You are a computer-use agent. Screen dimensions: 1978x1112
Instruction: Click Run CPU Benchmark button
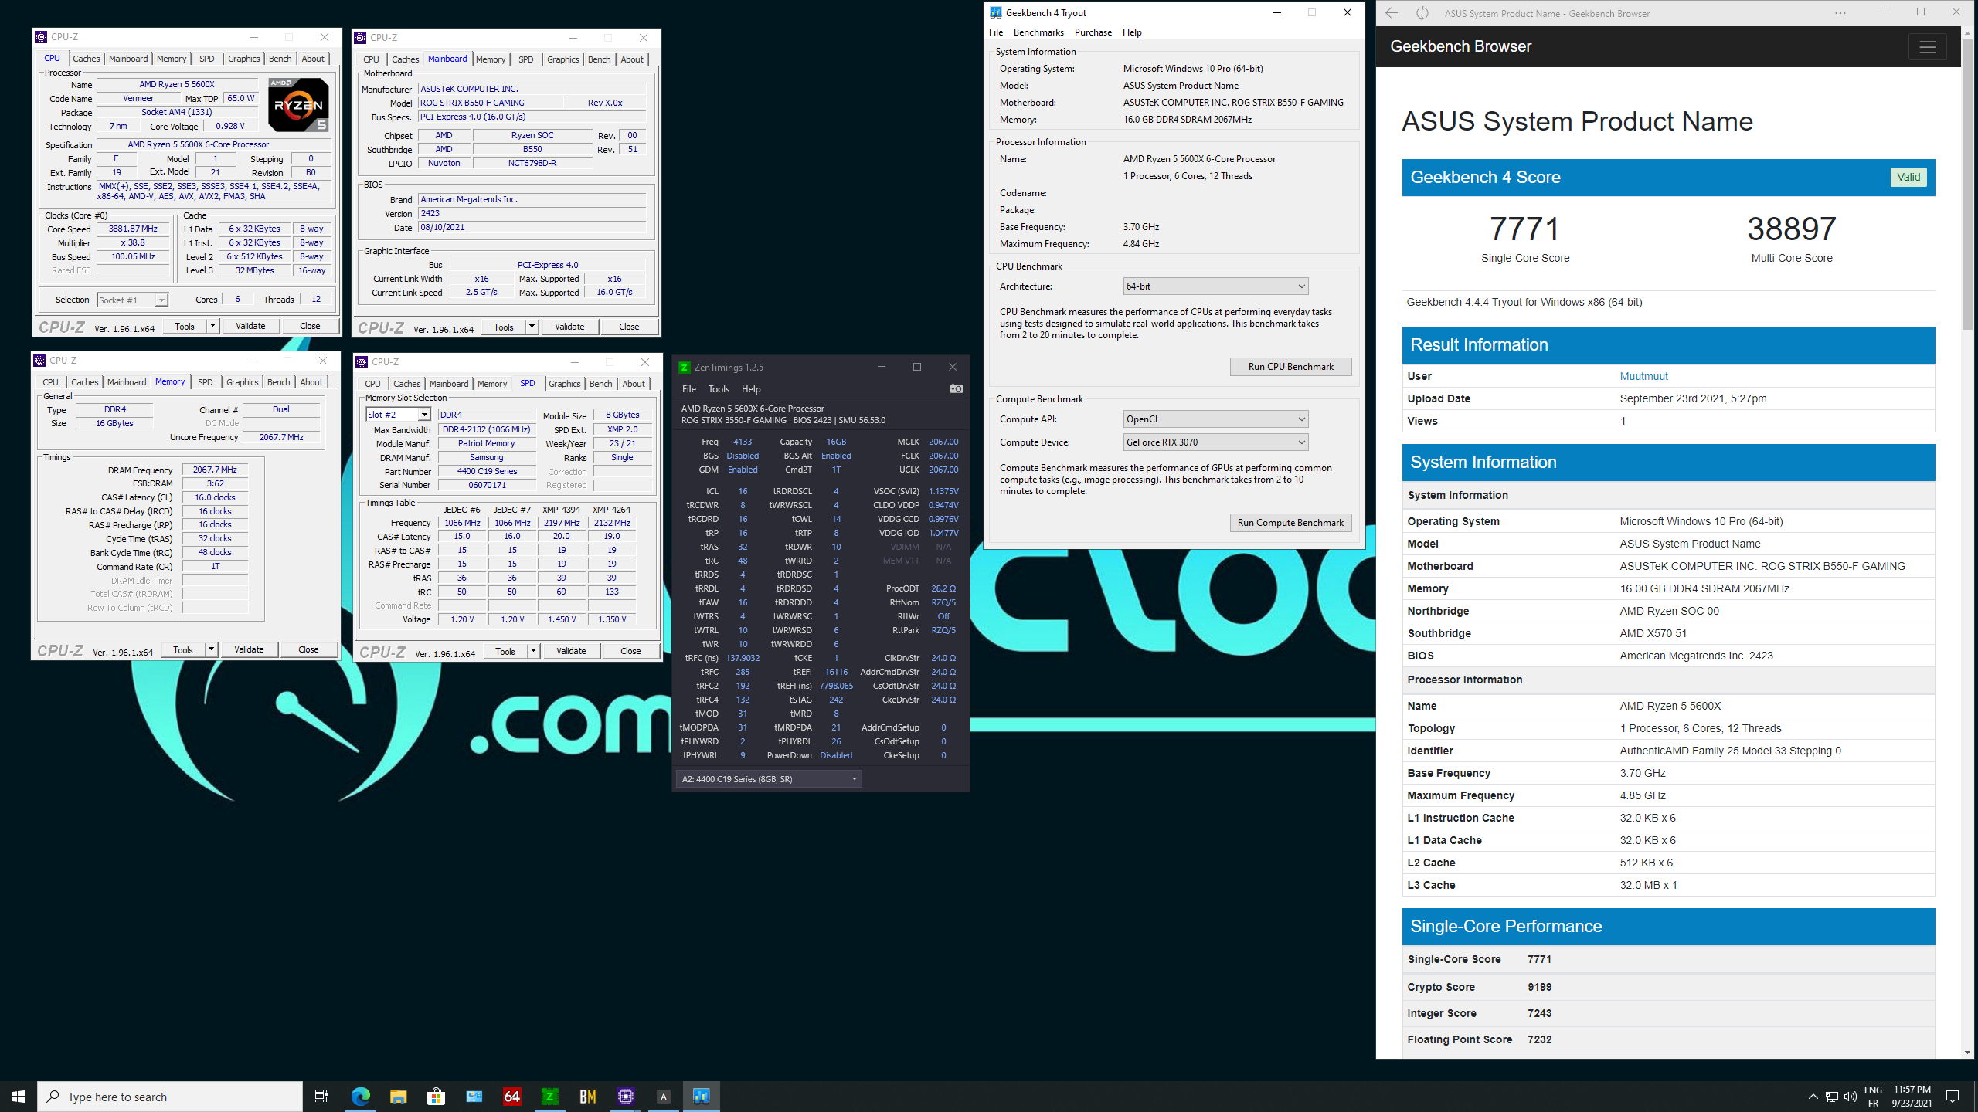tap(1291, 367)
